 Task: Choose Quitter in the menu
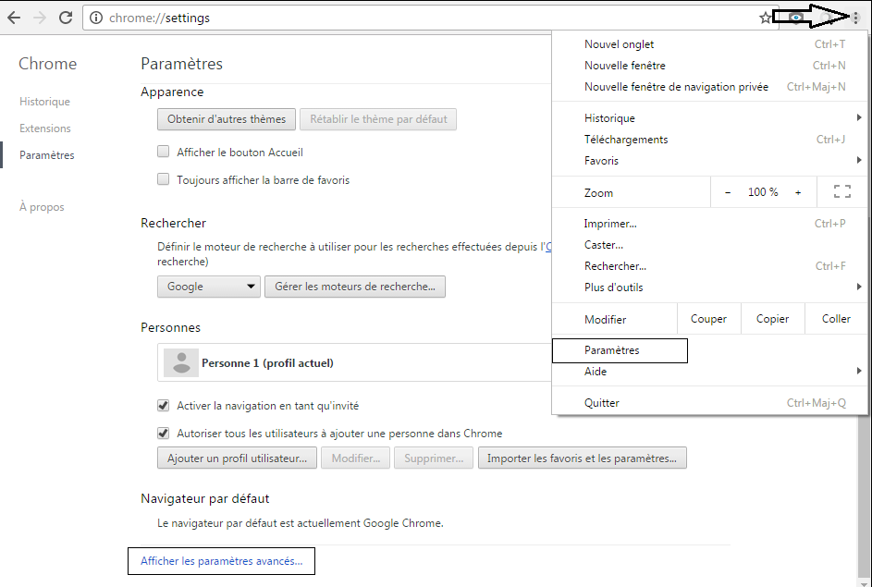(x=709, y=403)
